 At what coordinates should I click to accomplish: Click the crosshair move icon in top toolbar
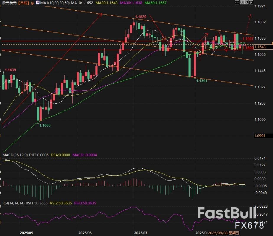click(x=237, y=3)
